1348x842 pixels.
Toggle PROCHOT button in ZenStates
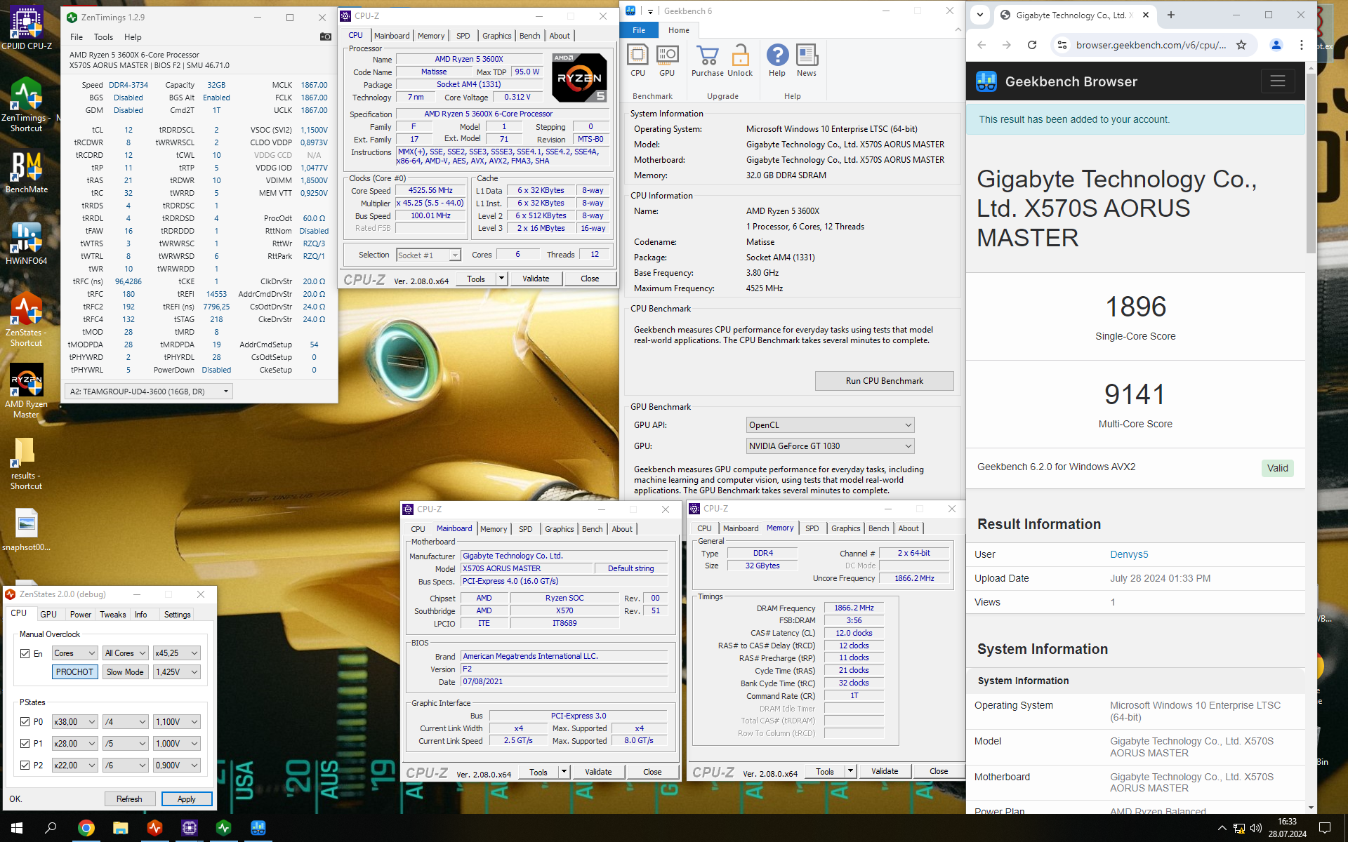tap(74, 672)
